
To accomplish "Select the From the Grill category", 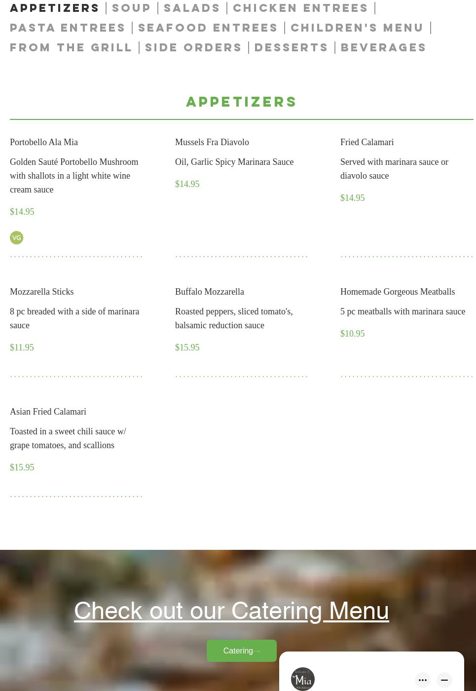I will click(72, 47).
